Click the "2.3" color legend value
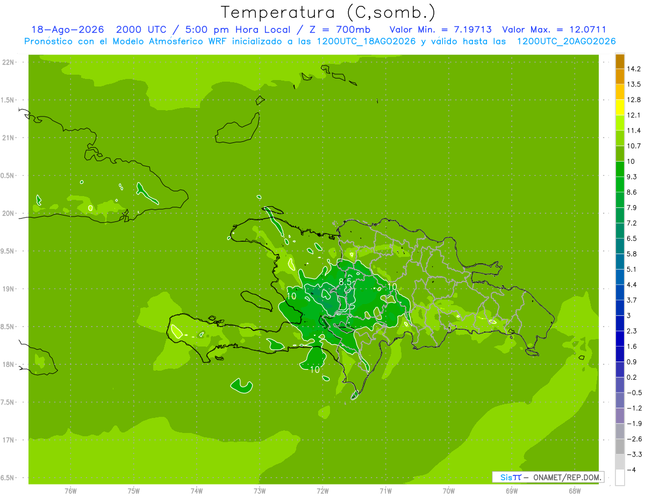This screenshot has width=645, height=498. [632, 330]
